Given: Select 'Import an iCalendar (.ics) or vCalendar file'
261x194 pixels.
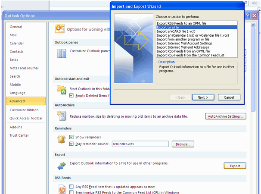Looking at the screenshot, I should (197, 35).
